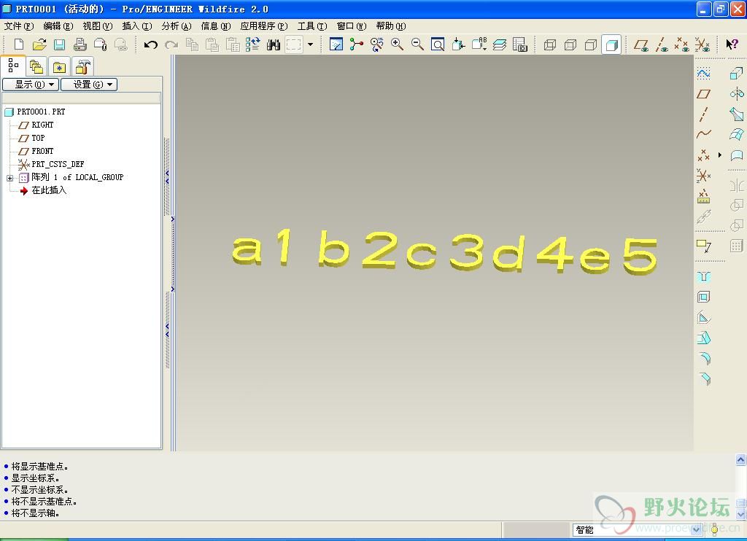Toggle datum points display
Screen dimensions: 747x541
pos(682,44)
